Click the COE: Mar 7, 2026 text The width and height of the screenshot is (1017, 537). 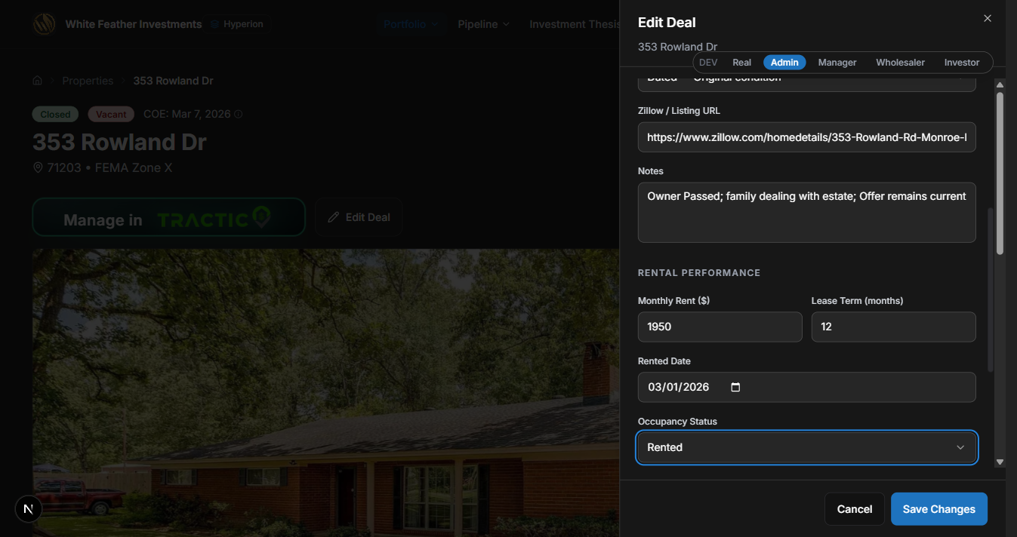(x=186, y=115)
